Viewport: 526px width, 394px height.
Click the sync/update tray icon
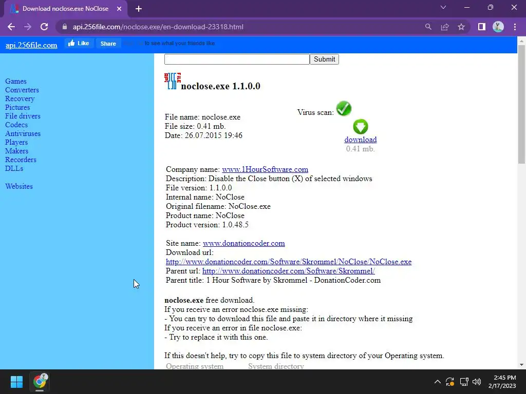tap(450, 382)
